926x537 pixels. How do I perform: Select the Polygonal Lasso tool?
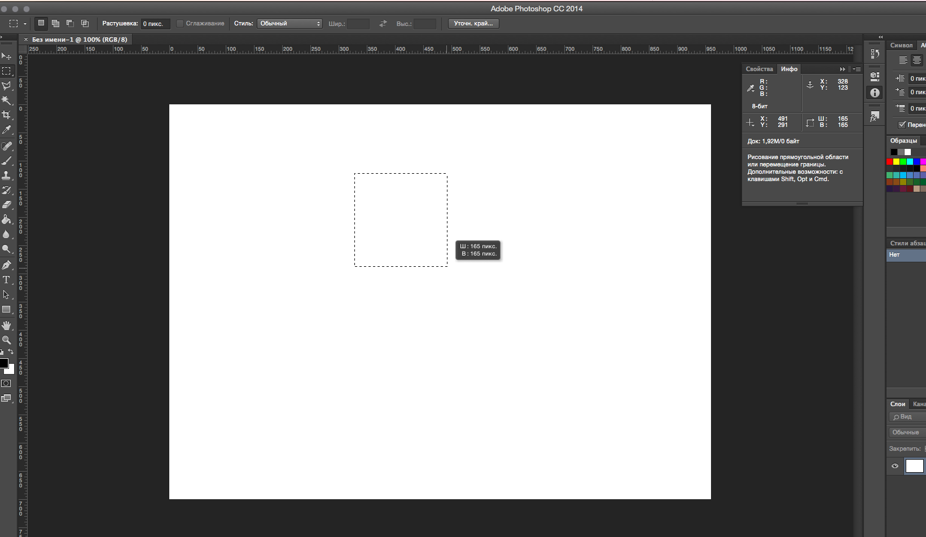coord(7,86)
